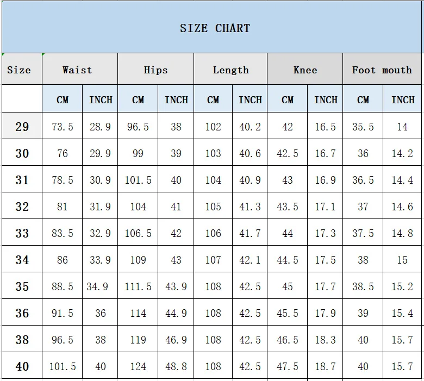424x381 pixels.
Task: Select the size 32 row label
Action: (x=22, y=207)
